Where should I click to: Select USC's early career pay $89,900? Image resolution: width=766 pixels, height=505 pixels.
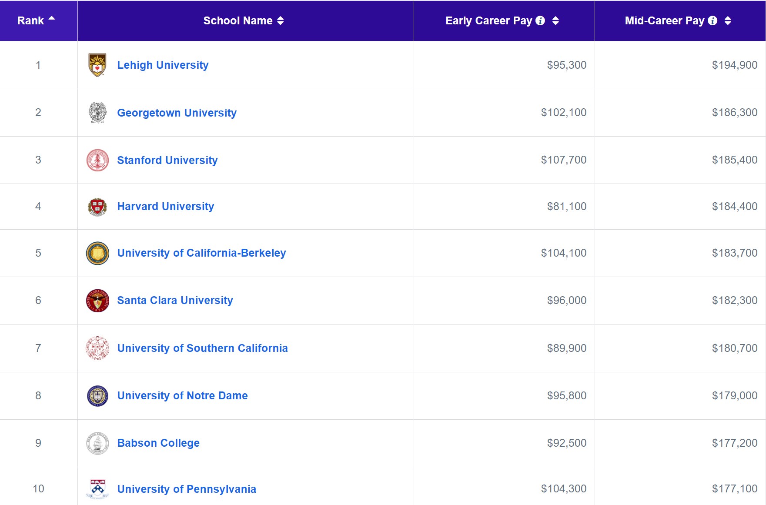point(566,348)
